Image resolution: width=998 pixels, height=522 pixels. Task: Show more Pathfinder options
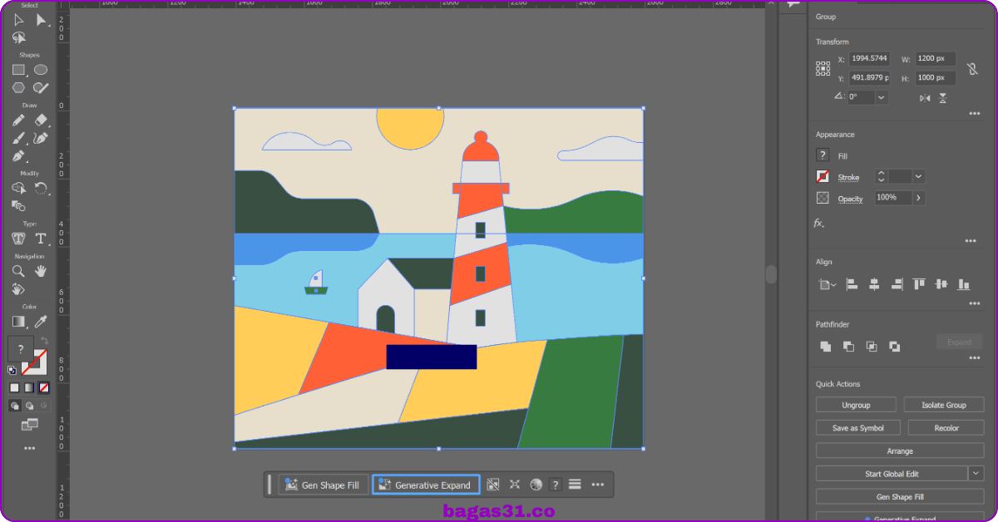pos(974,358)
